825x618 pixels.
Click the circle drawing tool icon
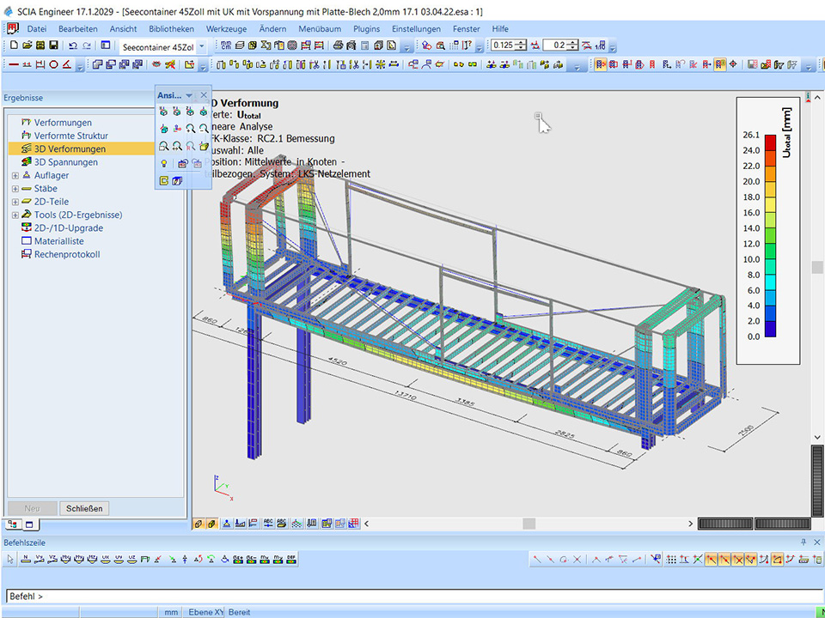53,64
